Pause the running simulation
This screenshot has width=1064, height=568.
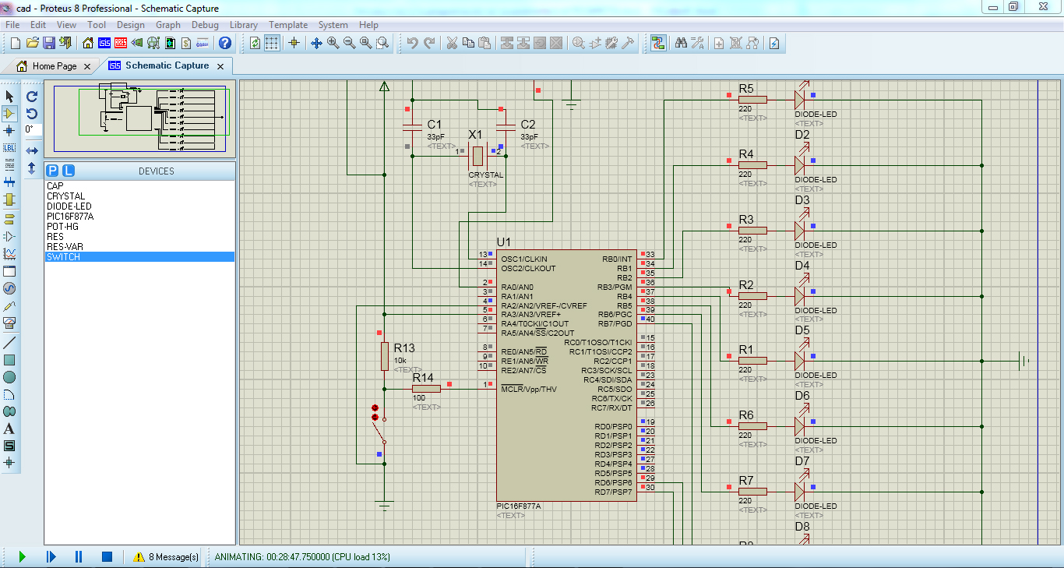(79, 556)
